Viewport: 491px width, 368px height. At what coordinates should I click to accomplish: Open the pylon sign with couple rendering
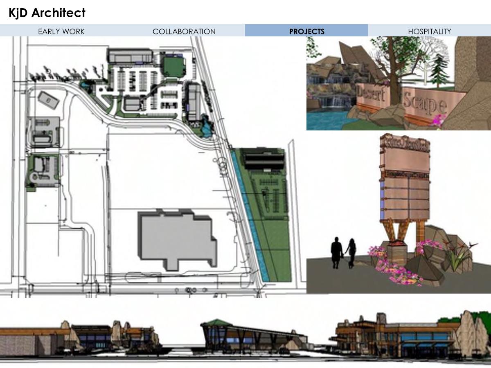(399, 212)
